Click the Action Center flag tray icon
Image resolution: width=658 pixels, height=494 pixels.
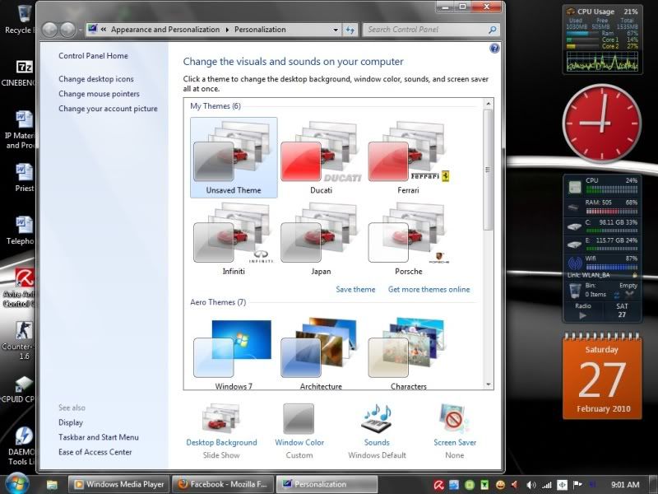(x=577, y=485)
